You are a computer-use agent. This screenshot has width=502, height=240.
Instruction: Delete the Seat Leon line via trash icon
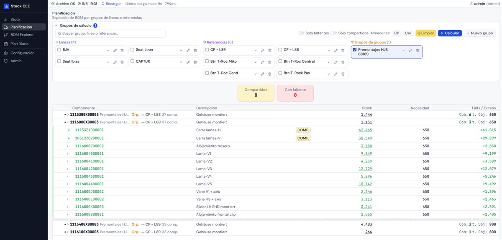pos(195,50)
